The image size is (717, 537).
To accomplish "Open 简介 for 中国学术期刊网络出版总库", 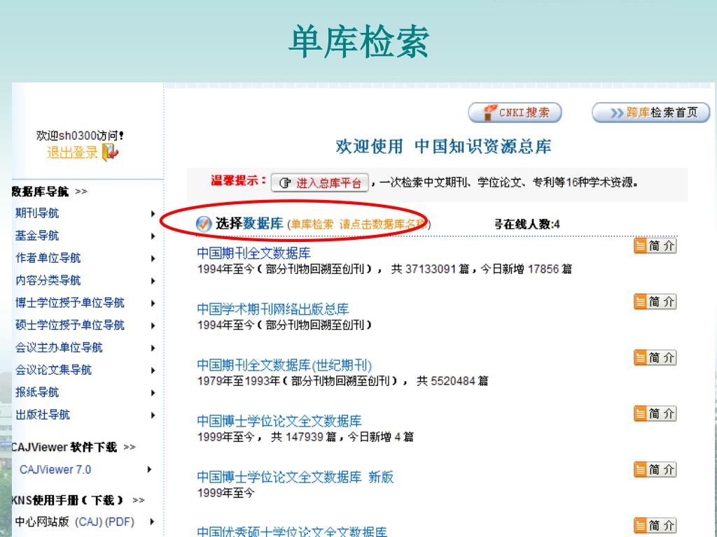I will 655,302.
